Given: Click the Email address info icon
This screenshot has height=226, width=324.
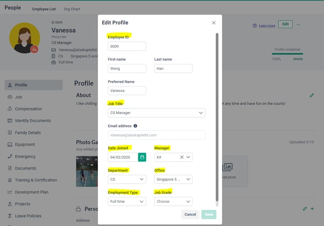Looking at the screenshot, I should (135, 126).
